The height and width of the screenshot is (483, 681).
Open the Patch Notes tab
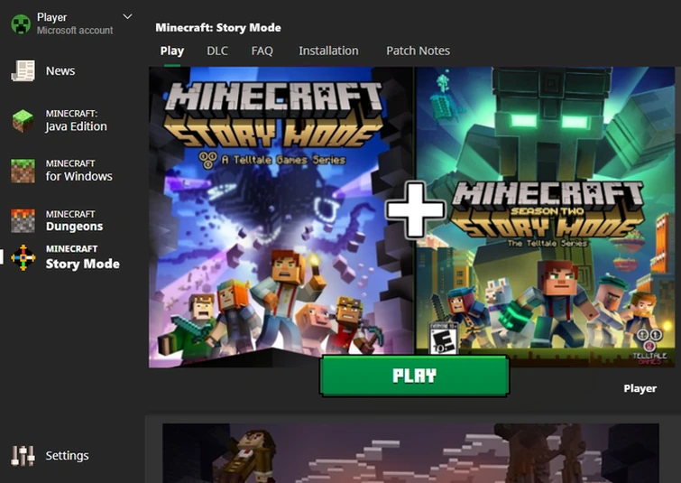point(418,51)
